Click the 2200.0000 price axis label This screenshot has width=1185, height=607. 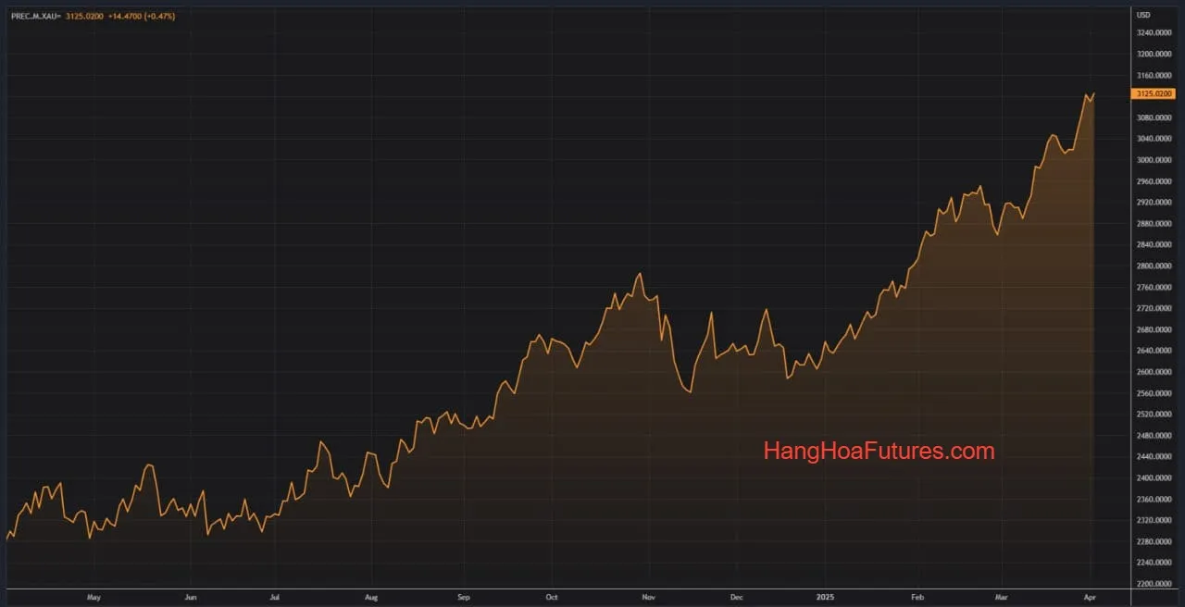(1154, 584)
